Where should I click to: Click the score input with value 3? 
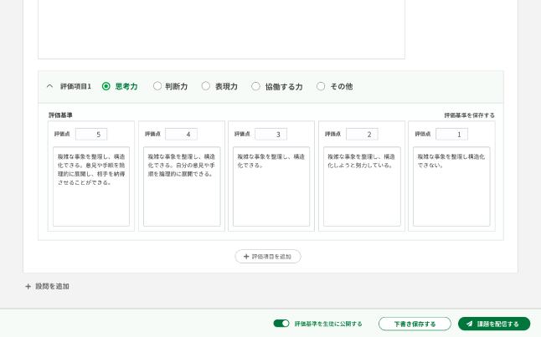click(x=270, y=134)
